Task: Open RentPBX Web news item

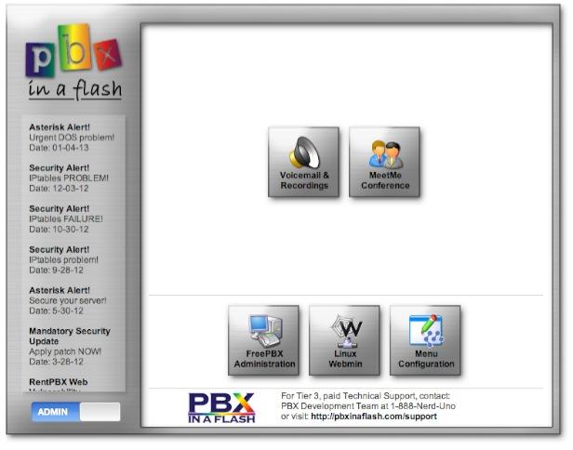Action: click(59, 385)
